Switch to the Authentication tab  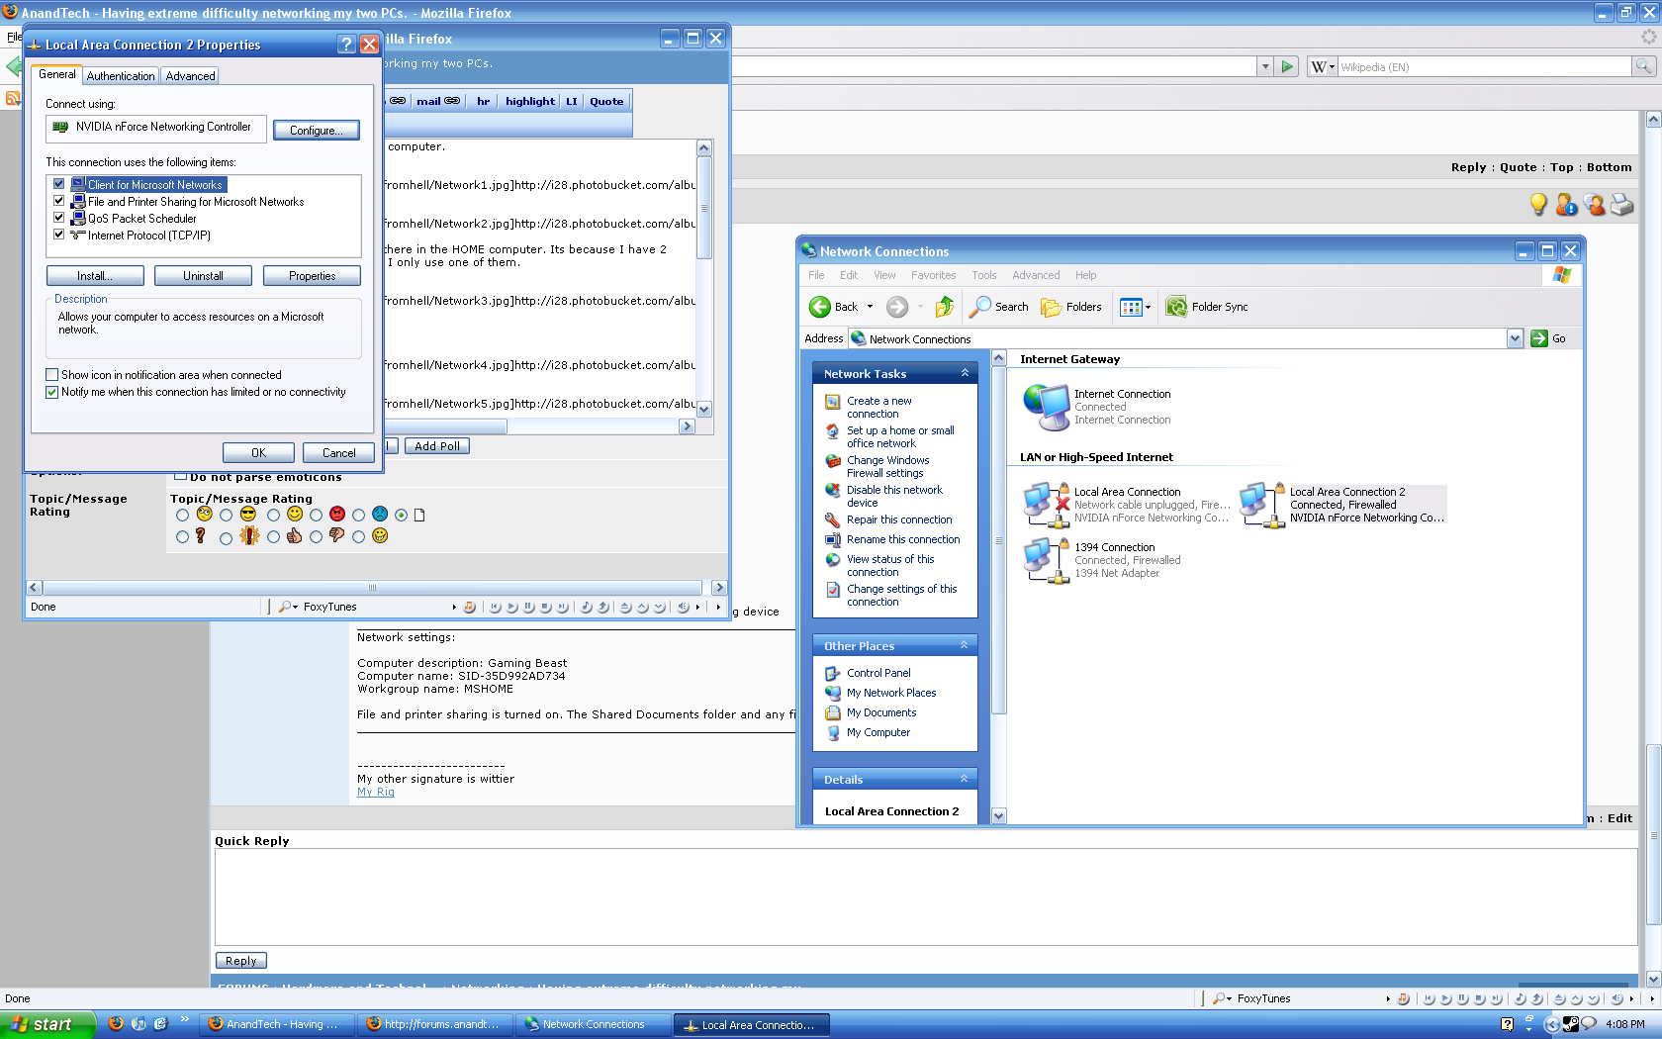coord(120,76)
